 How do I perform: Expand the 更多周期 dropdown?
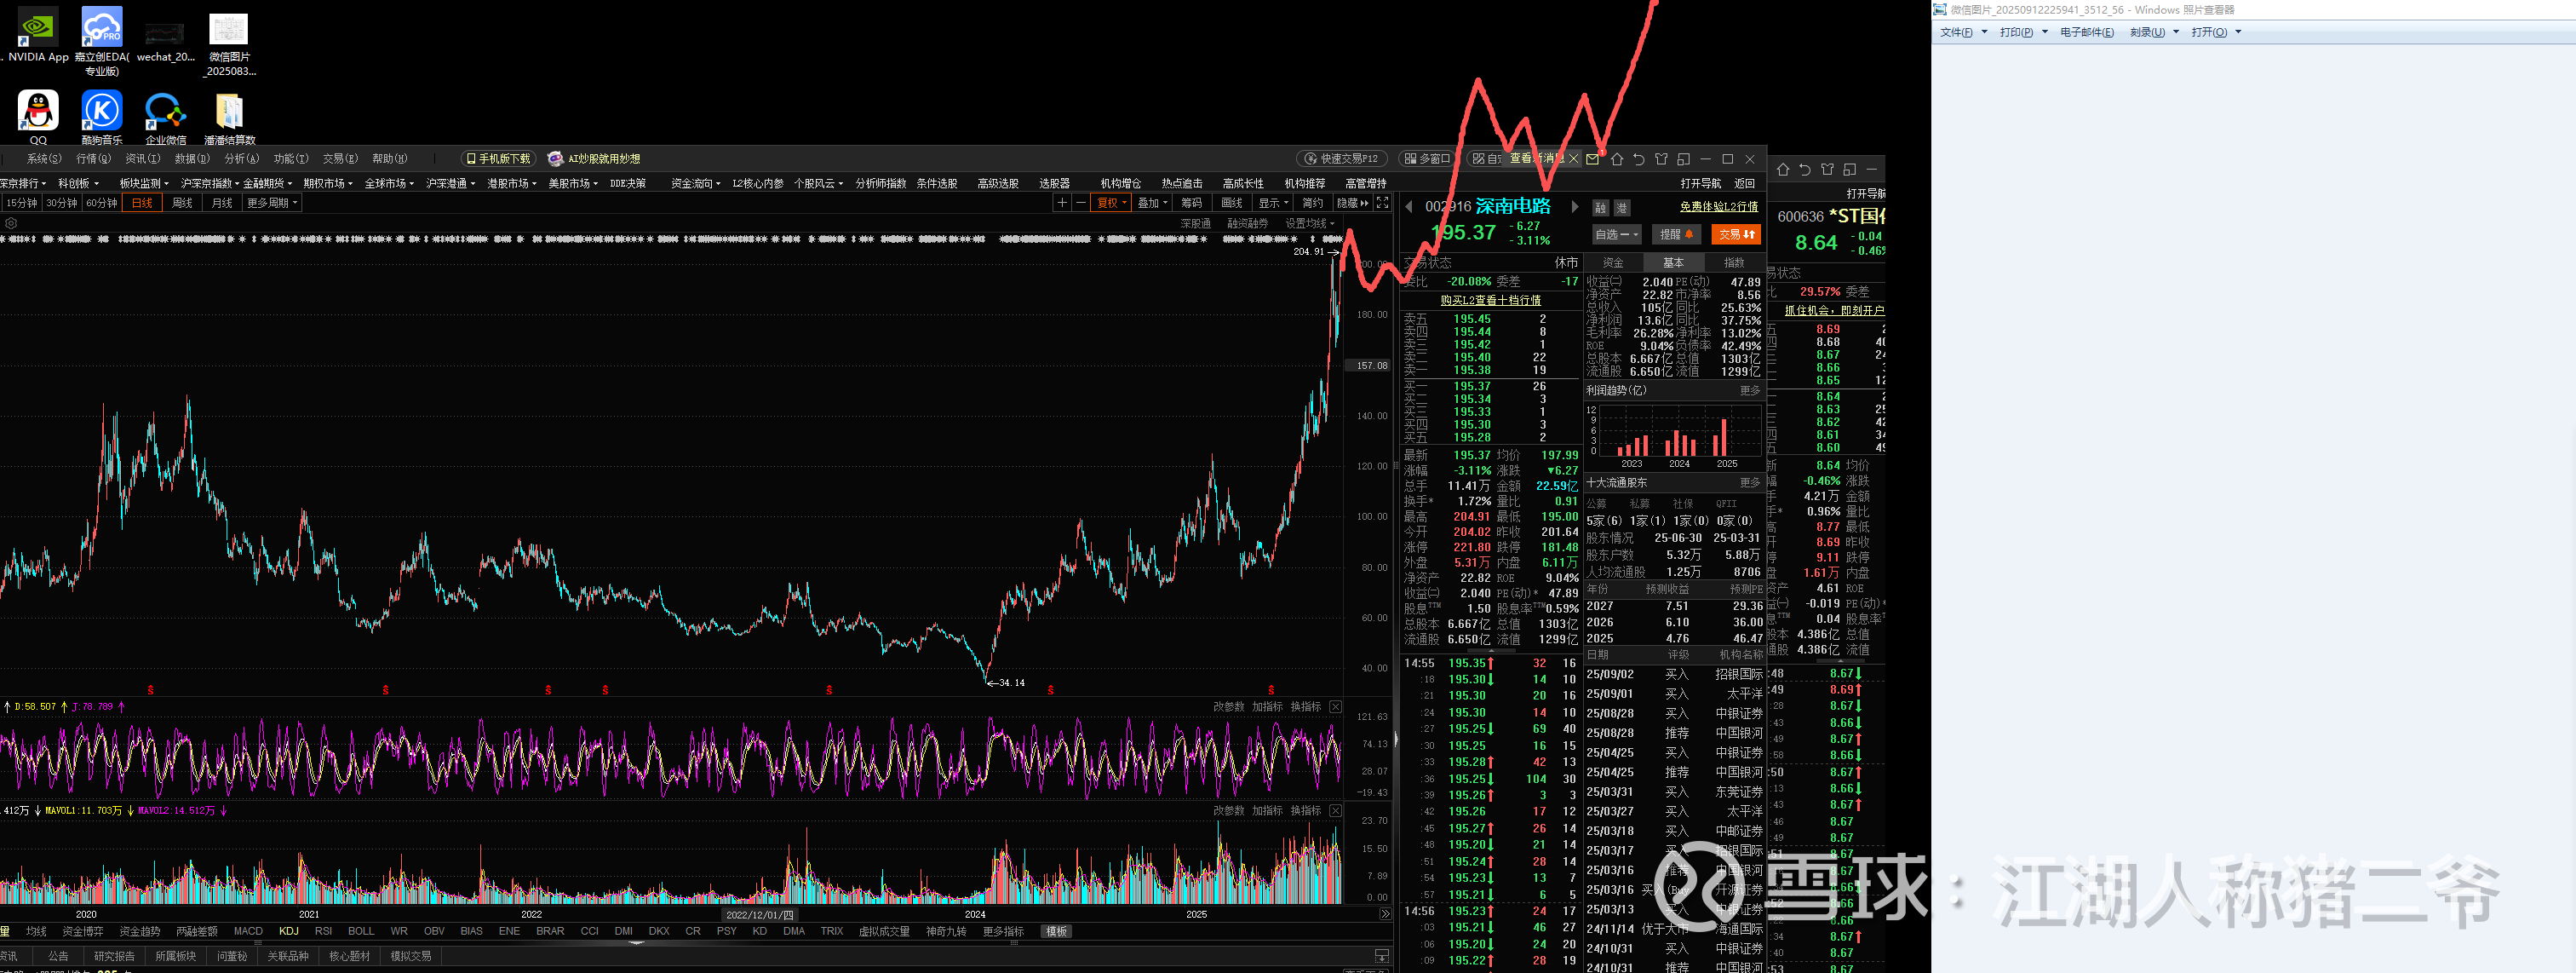coord(272,204)
